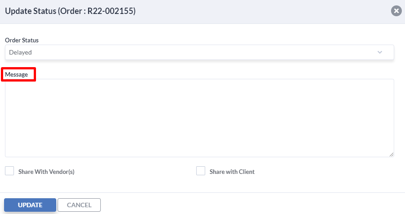Tick the Share with Client checkbox
405x214 pixels.
point(201,171)
